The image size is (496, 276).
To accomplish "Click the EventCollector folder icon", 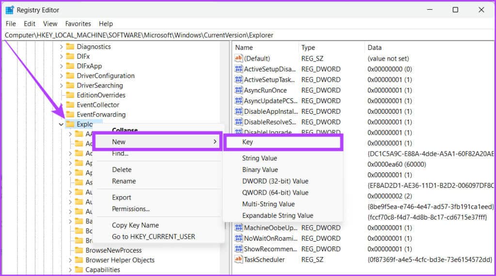I will point(70,105).
